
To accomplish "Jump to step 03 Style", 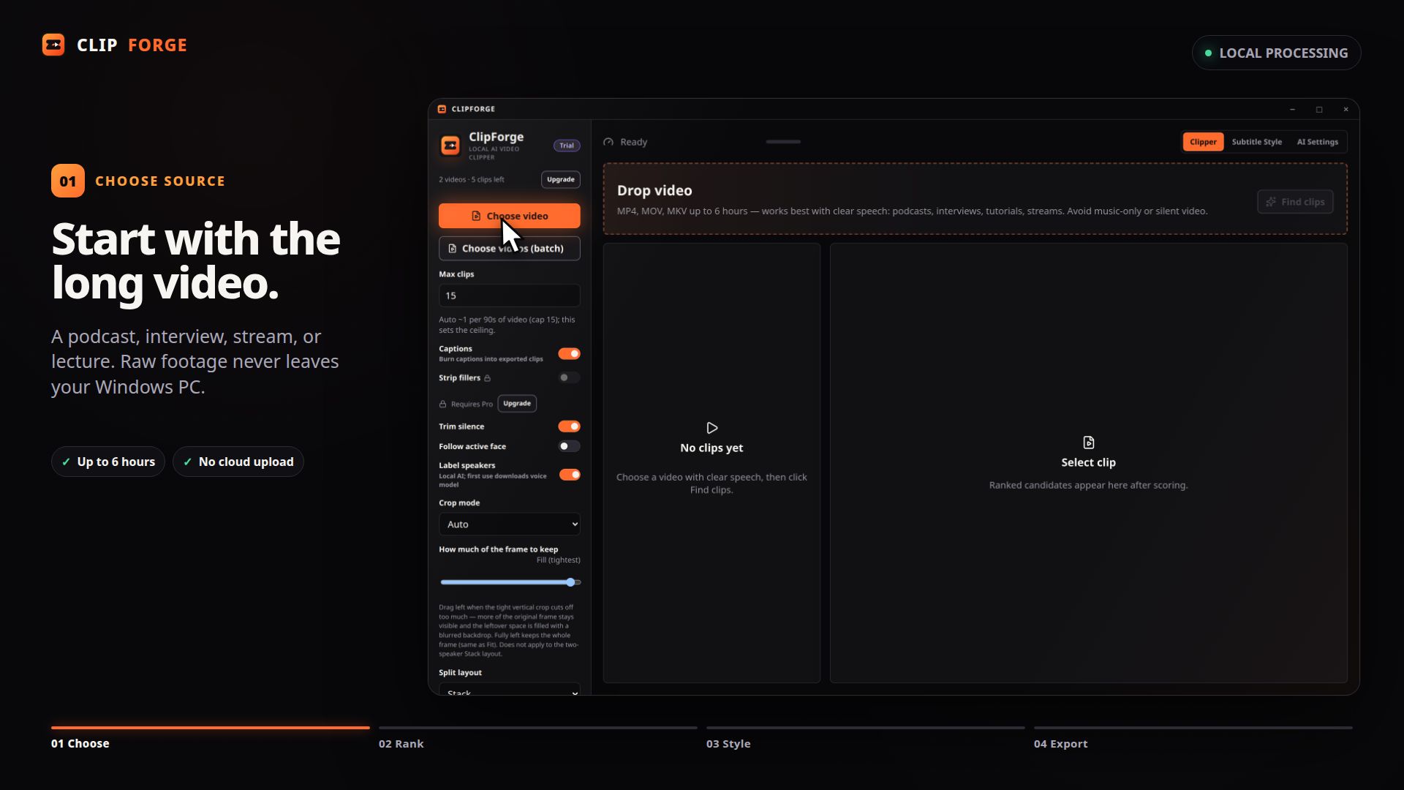I will click(866, 739).
